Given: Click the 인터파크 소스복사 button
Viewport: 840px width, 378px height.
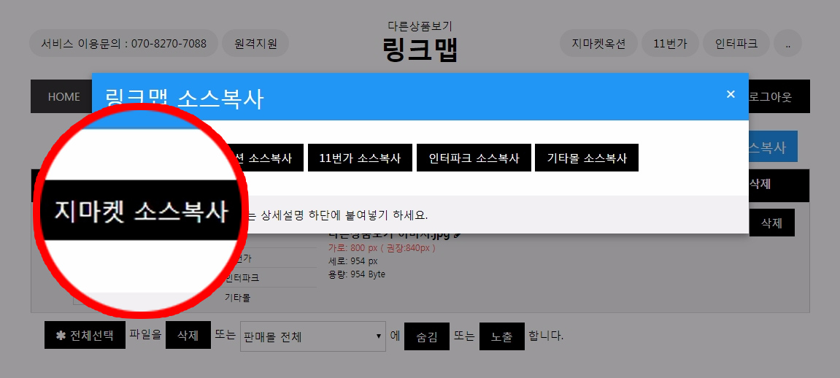Looking at the screenshot, I should 474,158.
